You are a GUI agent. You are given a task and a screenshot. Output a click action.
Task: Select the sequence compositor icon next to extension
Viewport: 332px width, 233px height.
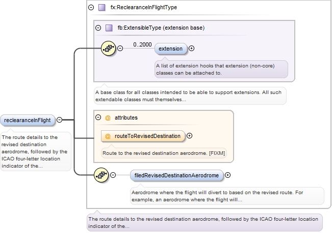109,49
